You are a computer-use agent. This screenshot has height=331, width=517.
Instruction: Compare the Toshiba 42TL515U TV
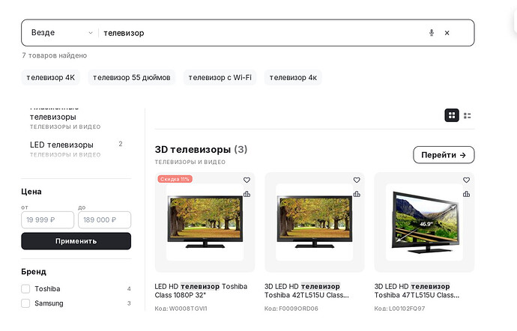(x=357, y=194)
